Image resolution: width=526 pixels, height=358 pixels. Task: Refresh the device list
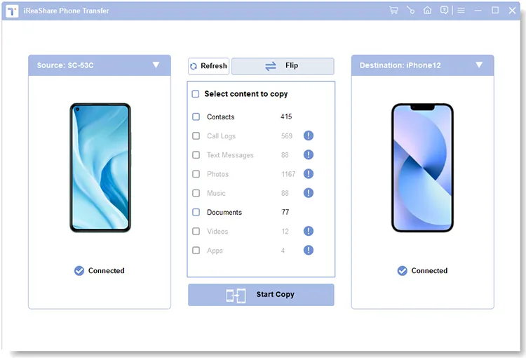coord(209,66)
